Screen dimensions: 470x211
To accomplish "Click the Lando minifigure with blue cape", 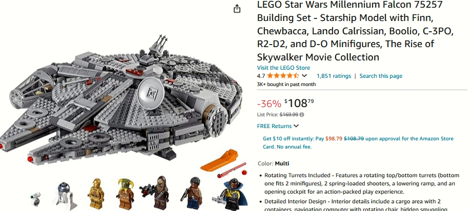I will point(226,194).
